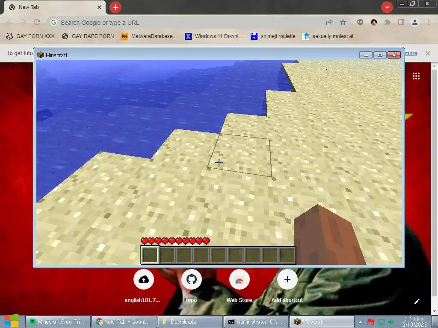This screenshot has height=328, width=438.
Task: Select the ninth last Minecraft hotbar slot
Action: tap(287, 255)
